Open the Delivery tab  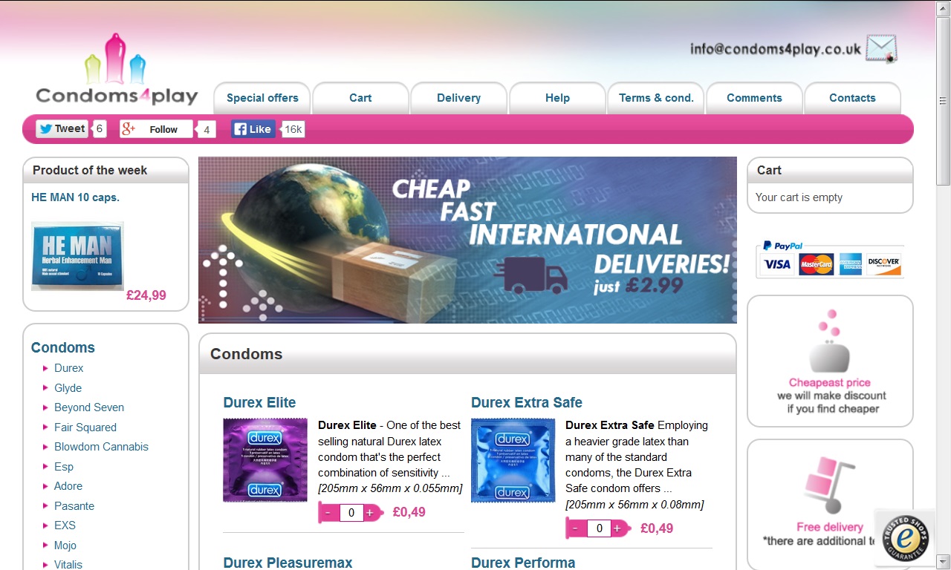pyautogui.click(x=458, y=98)
